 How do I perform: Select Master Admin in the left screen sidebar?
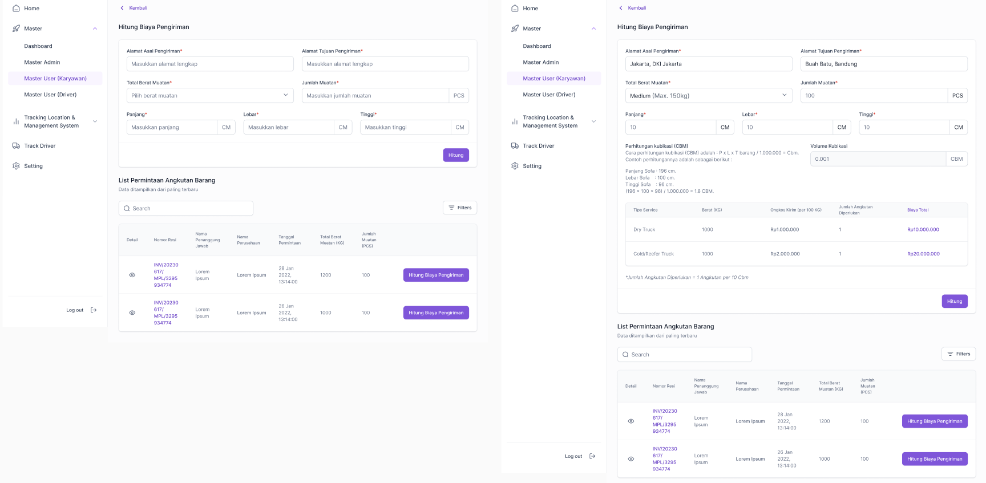pyautogui.click(x=42, y=62)
